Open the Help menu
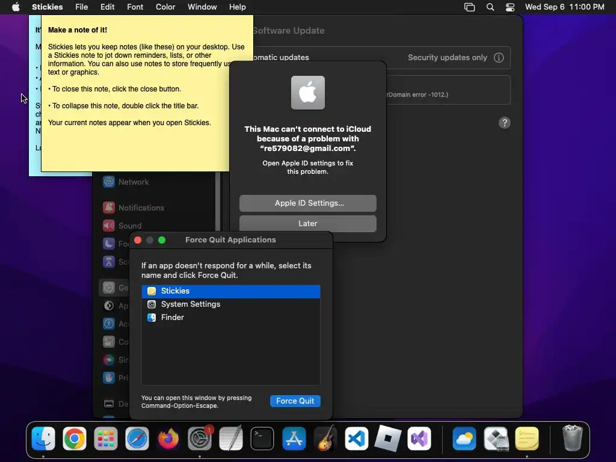616x462 pixels. (237, 7)
